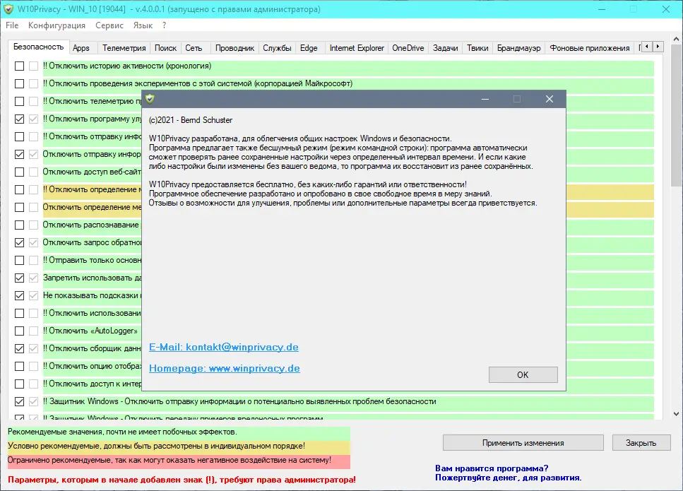The height and width of the screenshot is (491, 683).
Task: Uncheck 'Запретить использовать' checkbox
Action: tap(19, 278)
